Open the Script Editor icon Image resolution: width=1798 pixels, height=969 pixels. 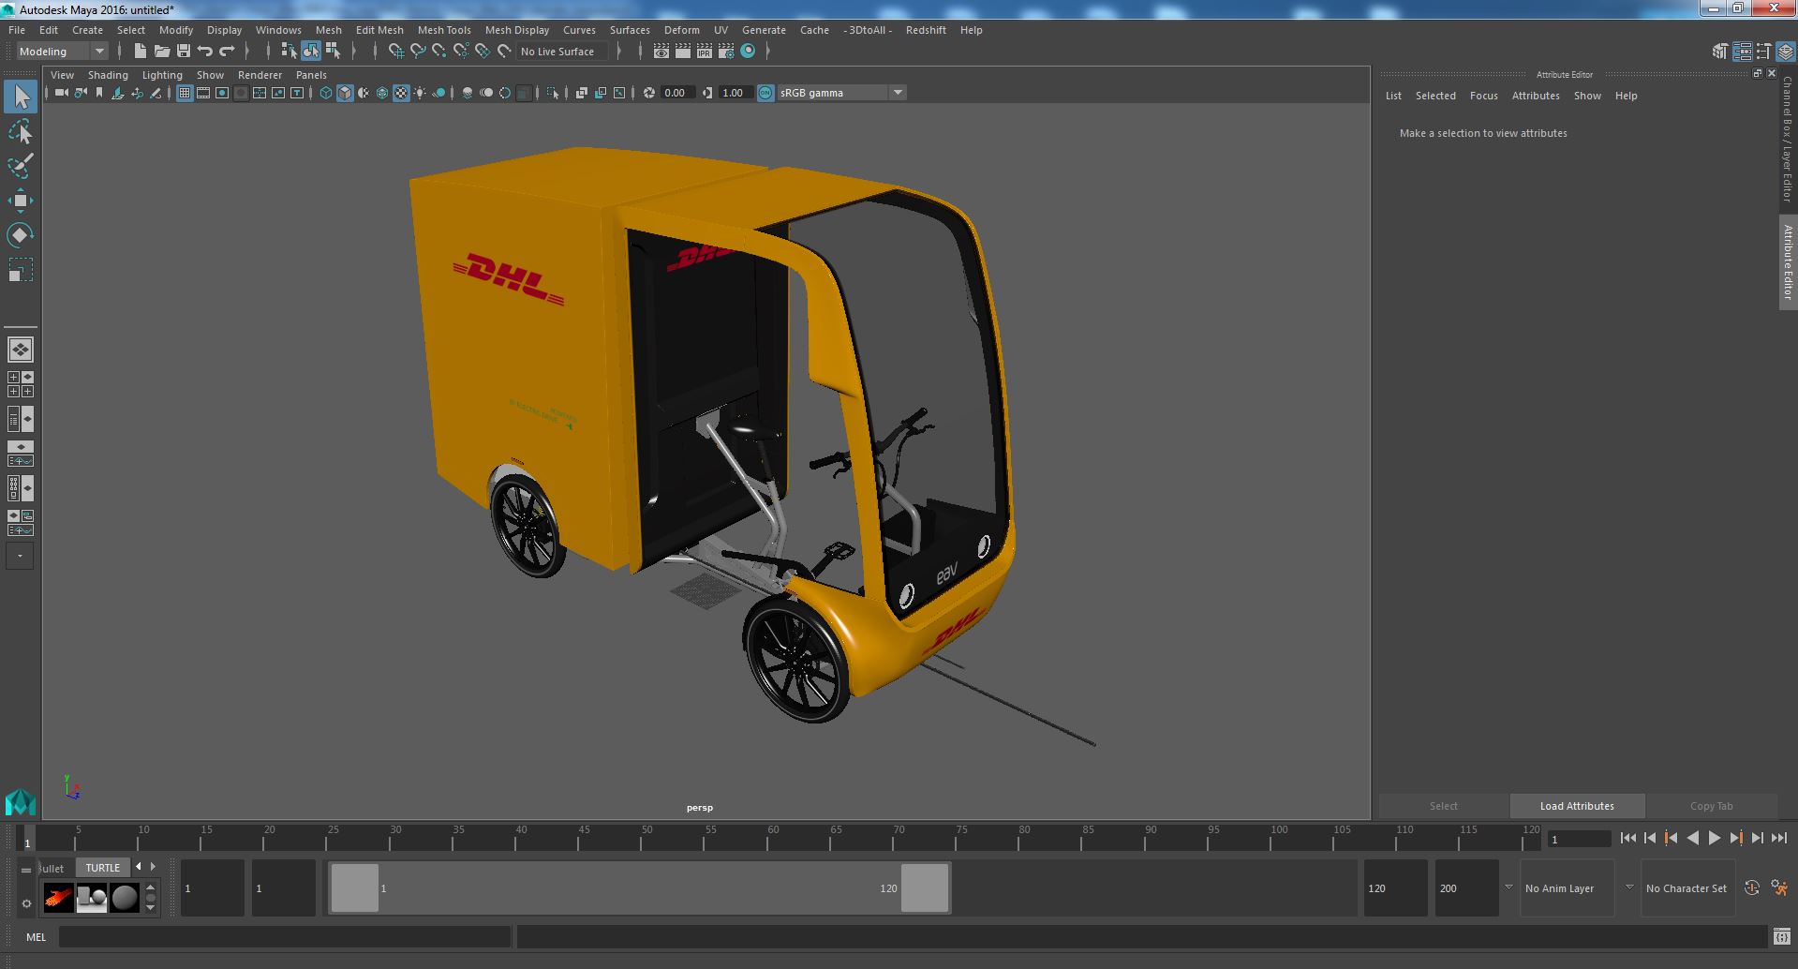(1781, 937)
